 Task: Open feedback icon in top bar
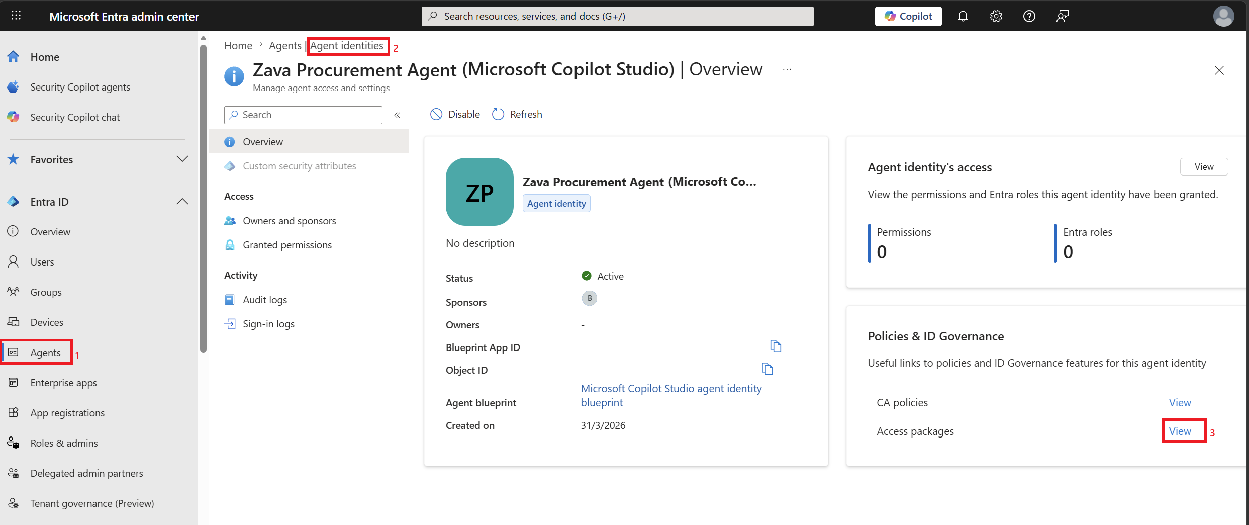click(1062, 16)
